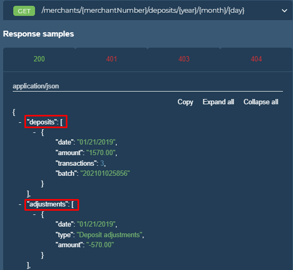This screenshot has height=270, width=293.
Task: Click the batch value "202101025856"
Action: 105,173
